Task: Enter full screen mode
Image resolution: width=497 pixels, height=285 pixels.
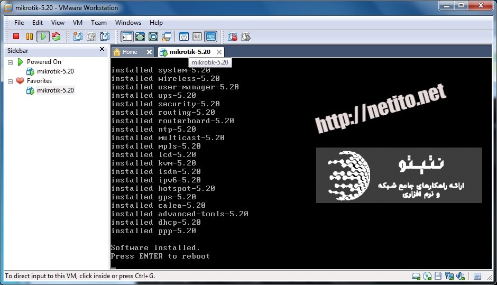Action: tap(153, 37)
